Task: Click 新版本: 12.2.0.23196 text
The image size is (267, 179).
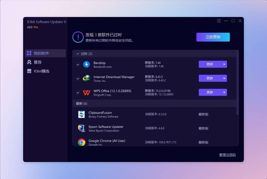Action: pyautogui.click(x=158, y=91)
